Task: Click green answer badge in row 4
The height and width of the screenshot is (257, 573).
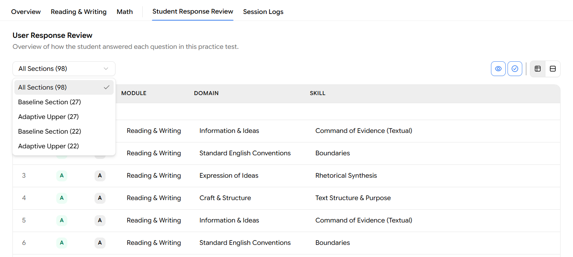Action: pyautogui.click(x=62, y=198)
